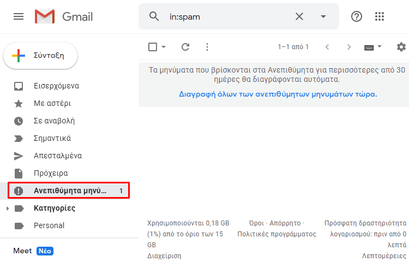Click the Νέο badge next to Meet

pyautogui.click(x=45, y=251)
